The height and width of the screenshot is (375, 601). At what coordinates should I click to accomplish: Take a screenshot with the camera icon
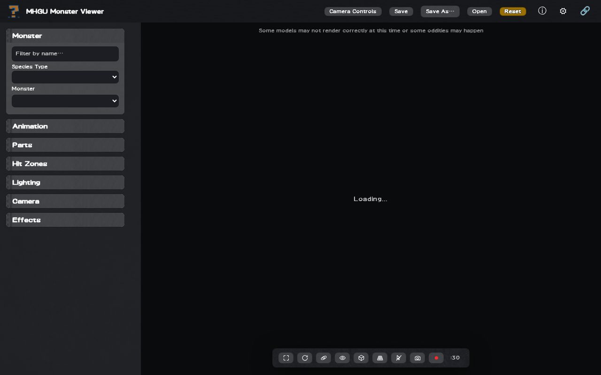(x=417, y=358)
